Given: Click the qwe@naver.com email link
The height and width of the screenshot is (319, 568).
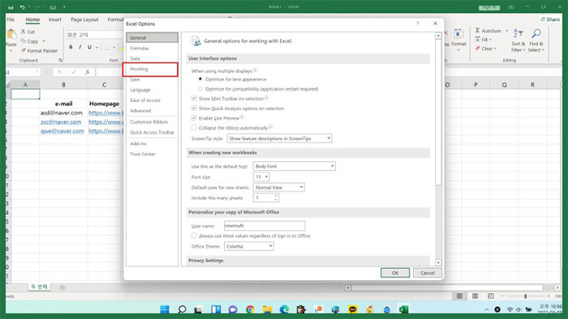Looking at the screenshot, I should (62, 131).
